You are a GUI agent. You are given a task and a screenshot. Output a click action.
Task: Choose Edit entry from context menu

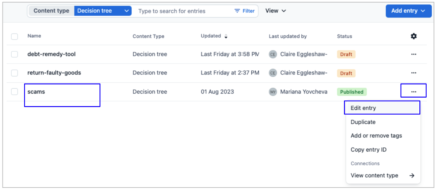point(363,108)
